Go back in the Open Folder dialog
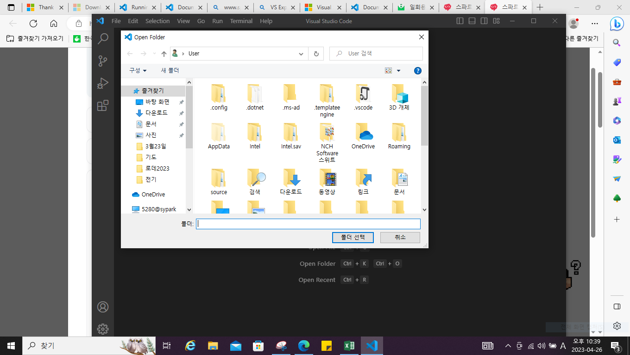Image resolution: width=630 pixels, height=355 pixels. point(130,54)
